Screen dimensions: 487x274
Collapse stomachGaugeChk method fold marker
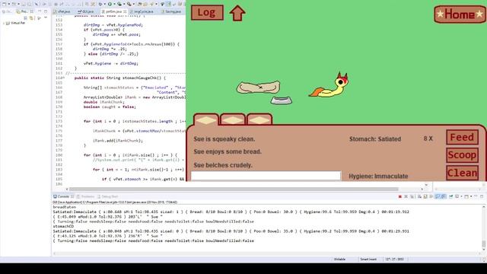pyautogui.click(x=64, y=78)
